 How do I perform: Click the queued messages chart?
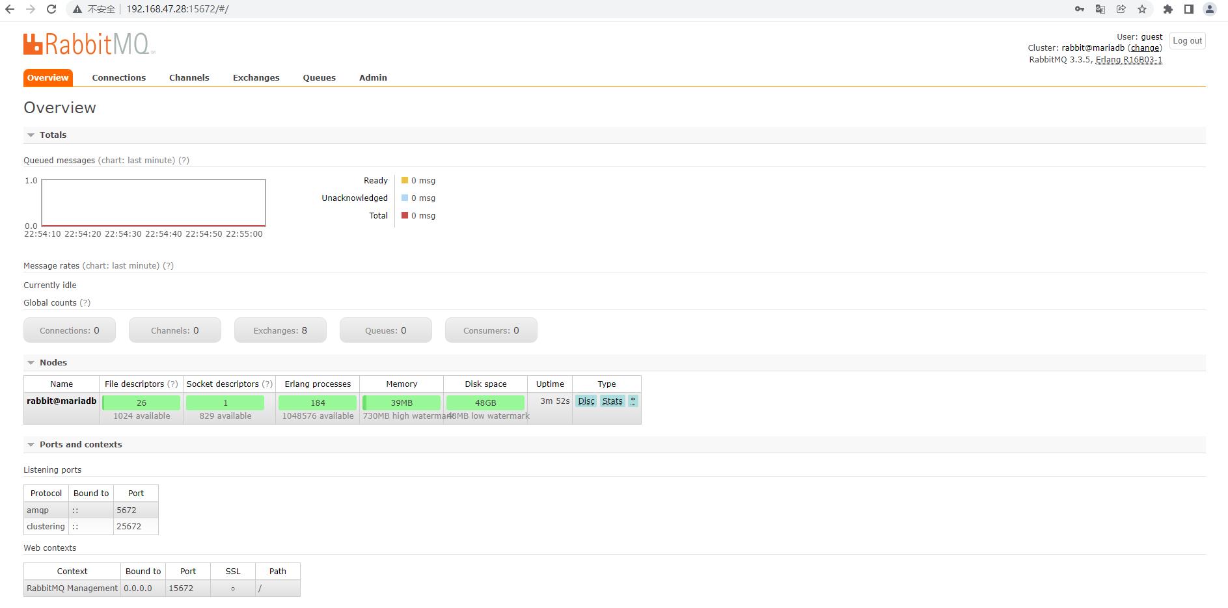[154, 203]
